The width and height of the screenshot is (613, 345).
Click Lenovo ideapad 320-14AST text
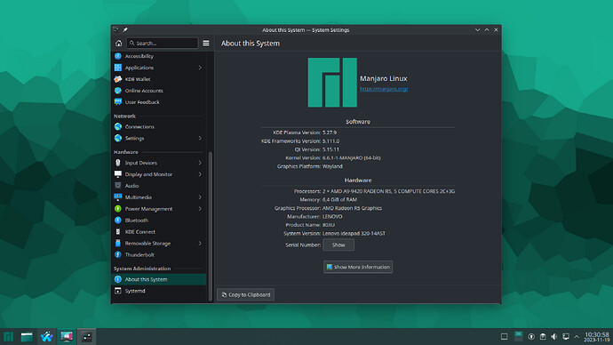point(354,234)
